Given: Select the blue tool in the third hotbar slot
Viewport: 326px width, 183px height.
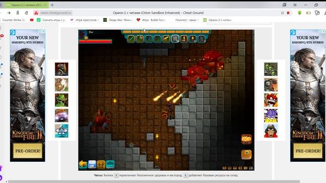Looking at the screenshot, I should (x=149, y=39).
